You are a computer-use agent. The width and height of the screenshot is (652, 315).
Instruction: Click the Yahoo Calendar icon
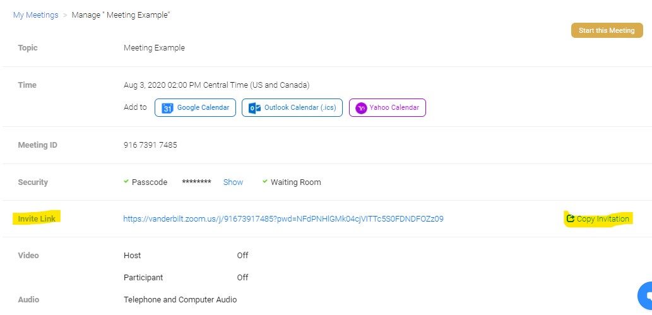click(x=362, y=108)
